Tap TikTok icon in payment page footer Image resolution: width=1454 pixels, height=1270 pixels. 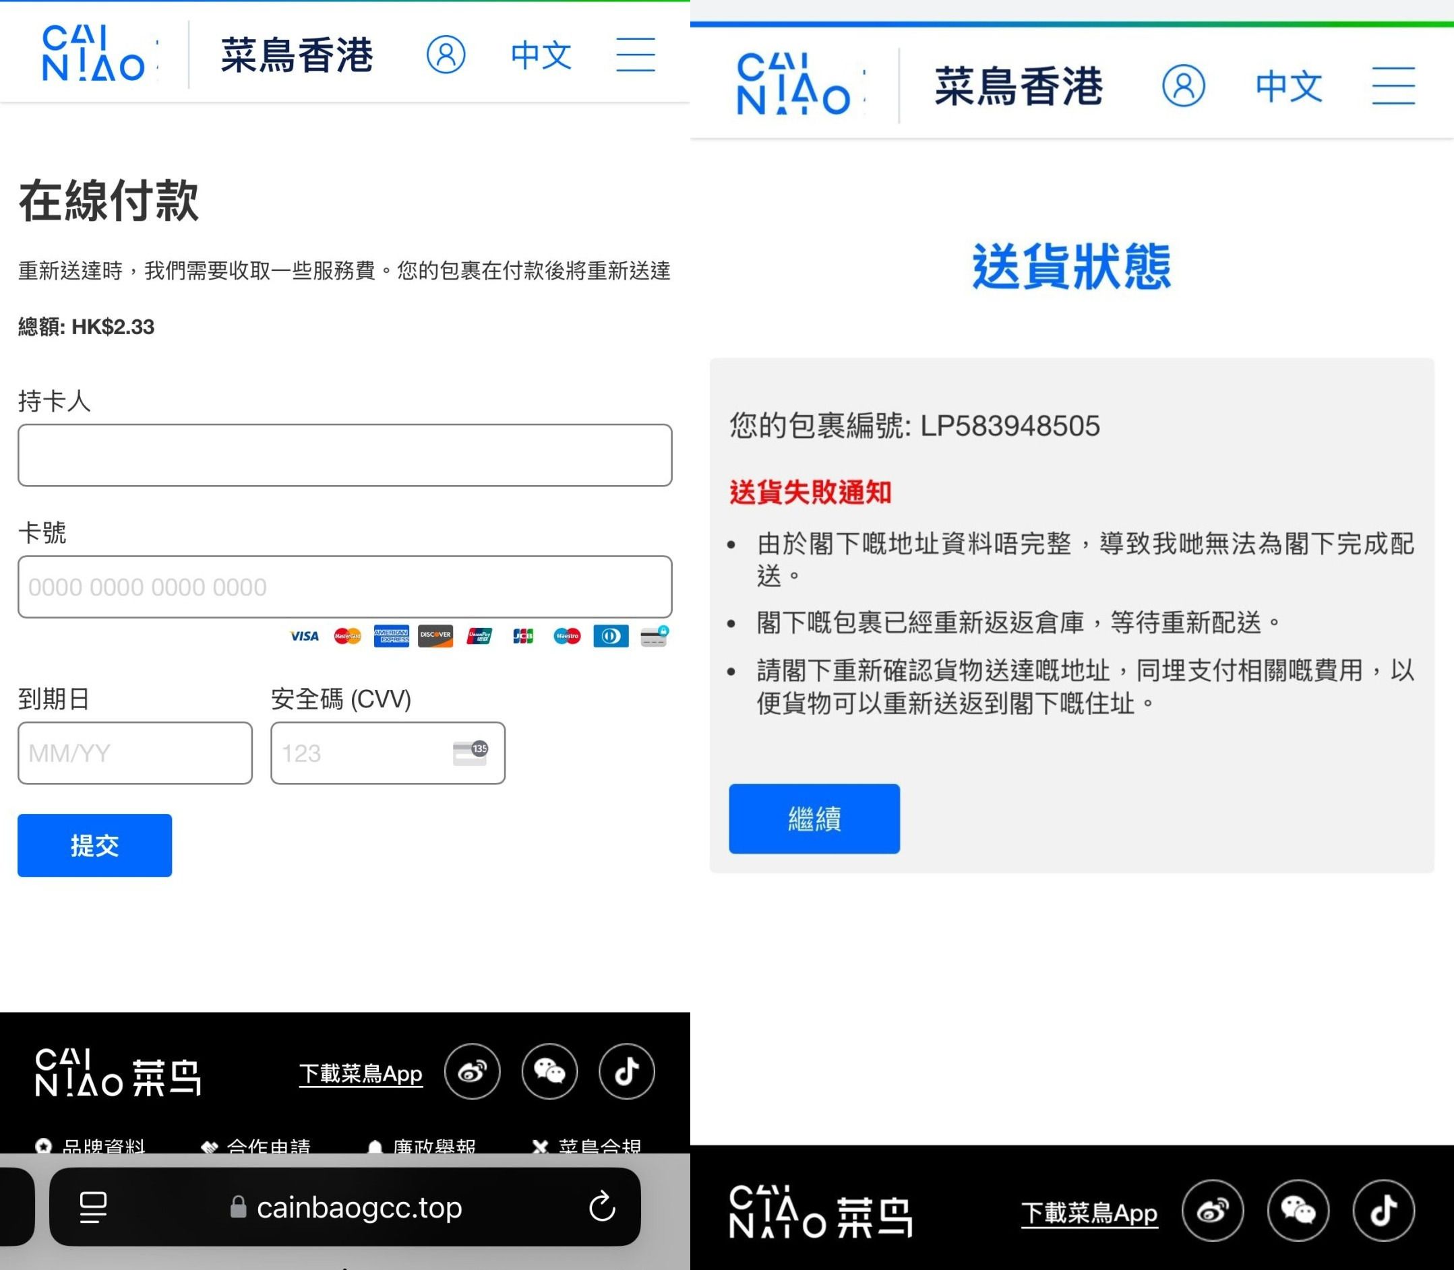click(627, 1071)
